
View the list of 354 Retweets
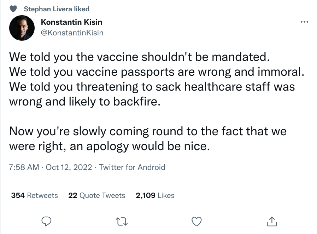click(x=35, y=195)
